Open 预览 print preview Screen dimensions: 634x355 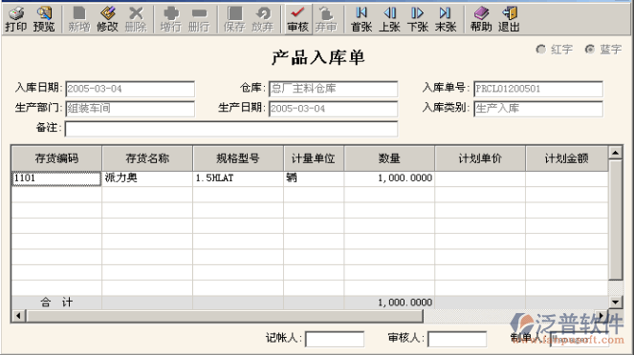tap(44, 19)
